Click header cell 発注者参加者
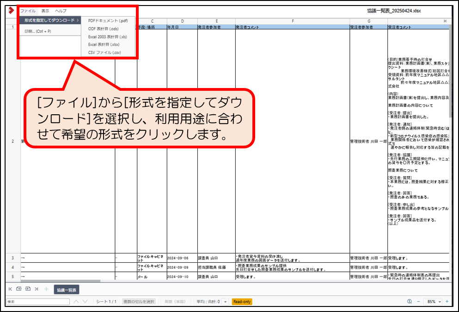Screen dimensions: 459x312 coord(217,27)
